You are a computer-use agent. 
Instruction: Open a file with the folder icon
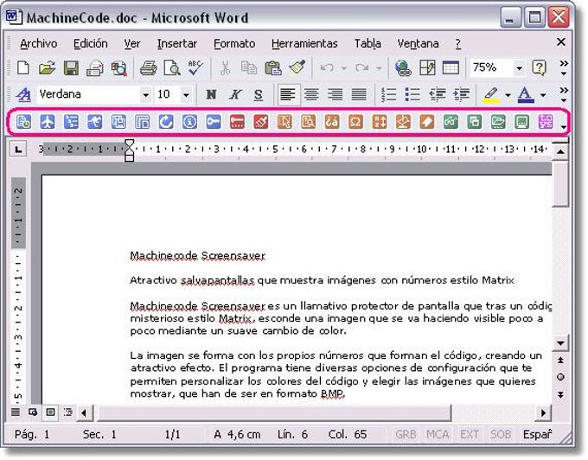point(47,68)
